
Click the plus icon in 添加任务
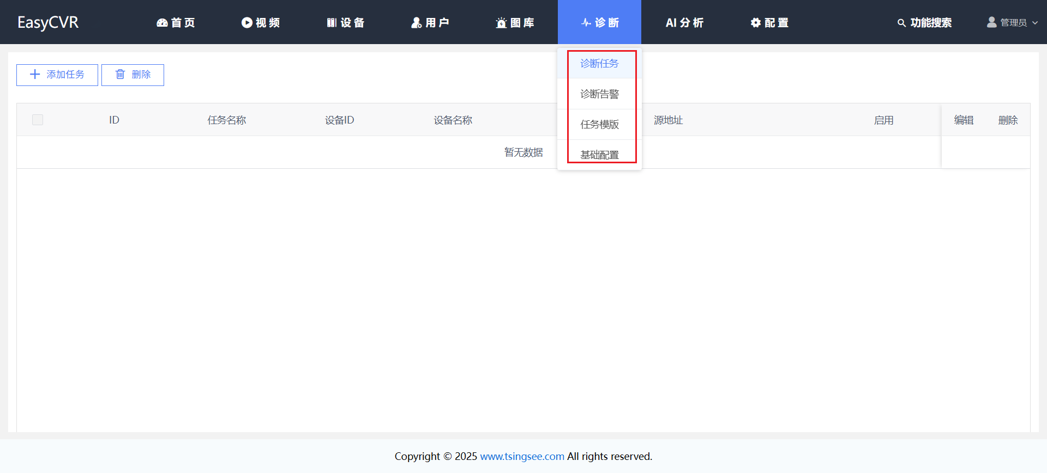[35, 75]
